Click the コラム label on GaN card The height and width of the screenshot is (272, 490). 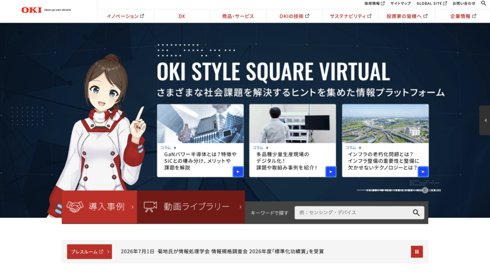[x=166, y=147]
